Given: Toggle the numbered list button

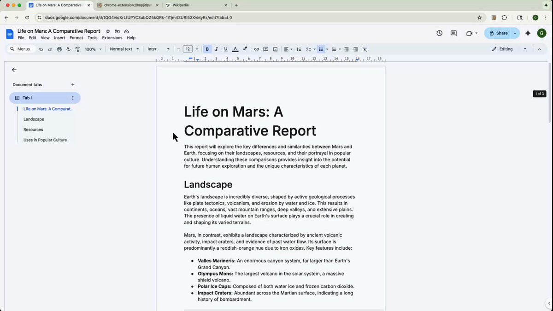Looking at the screenshot, I should click(334, 49).
